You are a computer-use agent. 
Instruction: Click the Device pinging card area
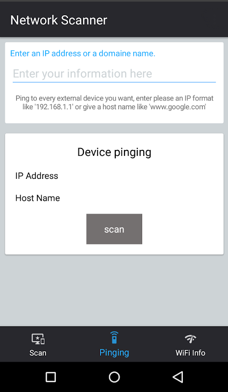114,194
